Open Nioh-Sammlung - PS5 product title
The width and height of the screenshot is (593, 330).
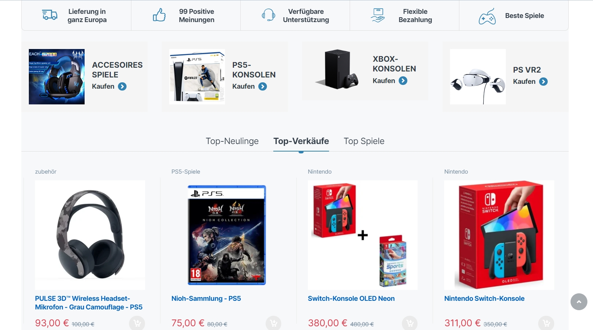pos(206,299)
